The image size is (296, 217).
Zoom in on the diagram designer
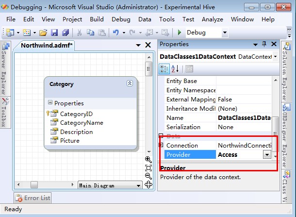coord(148,160)
